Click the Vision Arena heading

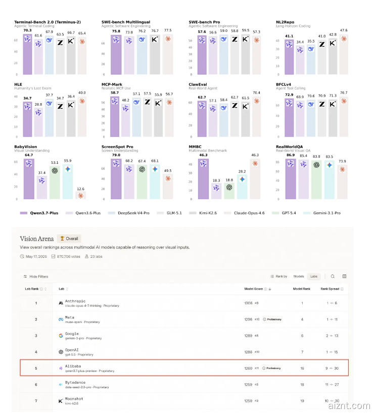click(37, 239)
